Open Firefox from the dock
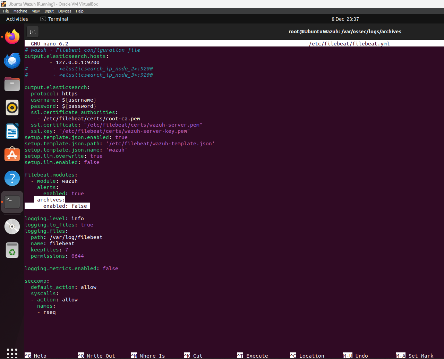Screen dimensions: 444x359 point(12,36)
